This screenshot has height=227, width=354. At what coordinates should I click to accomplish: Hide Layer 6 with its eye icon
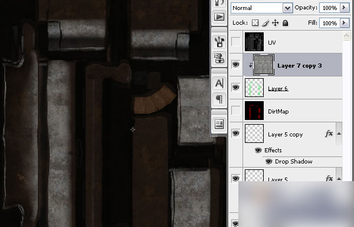click(x=235, y=87)
